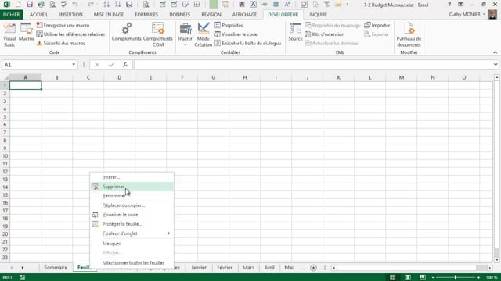
Task: Open Panneau de documents
Action: pos(409,35)
